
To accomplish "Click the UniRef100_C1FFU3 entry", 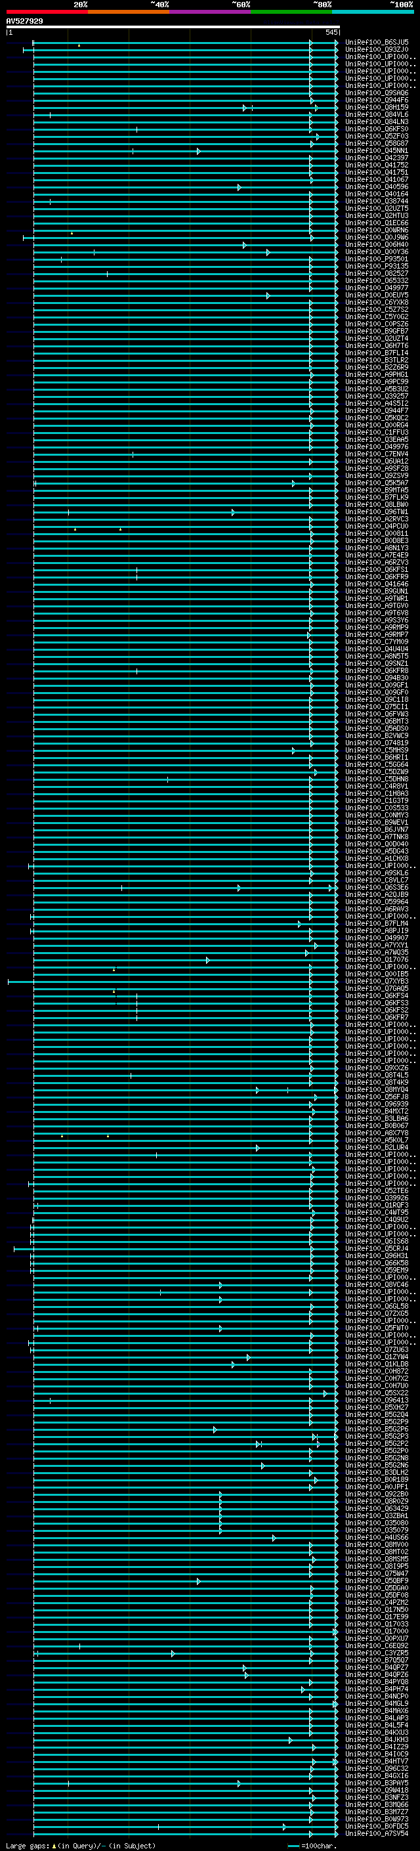I will (377, 433).
